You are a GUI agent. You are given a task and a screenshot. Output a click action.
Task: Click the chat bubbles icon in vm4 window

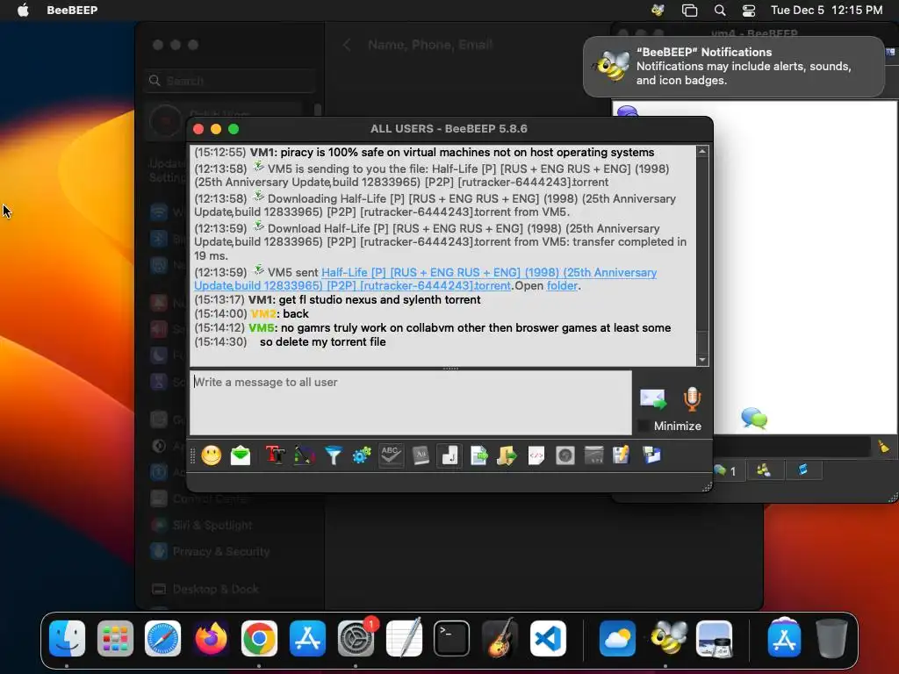click(754, 419)
